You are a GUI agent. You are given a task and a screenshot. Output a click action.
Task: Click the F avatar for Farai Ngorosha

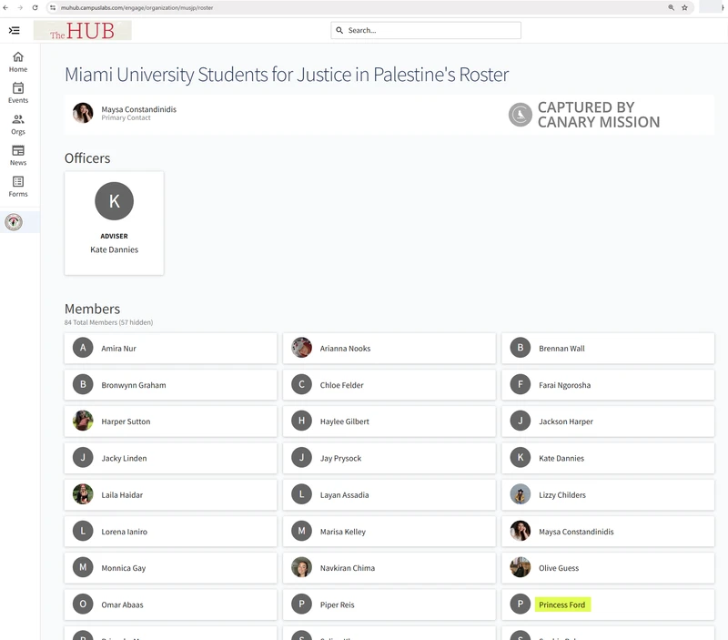[520, 384]
